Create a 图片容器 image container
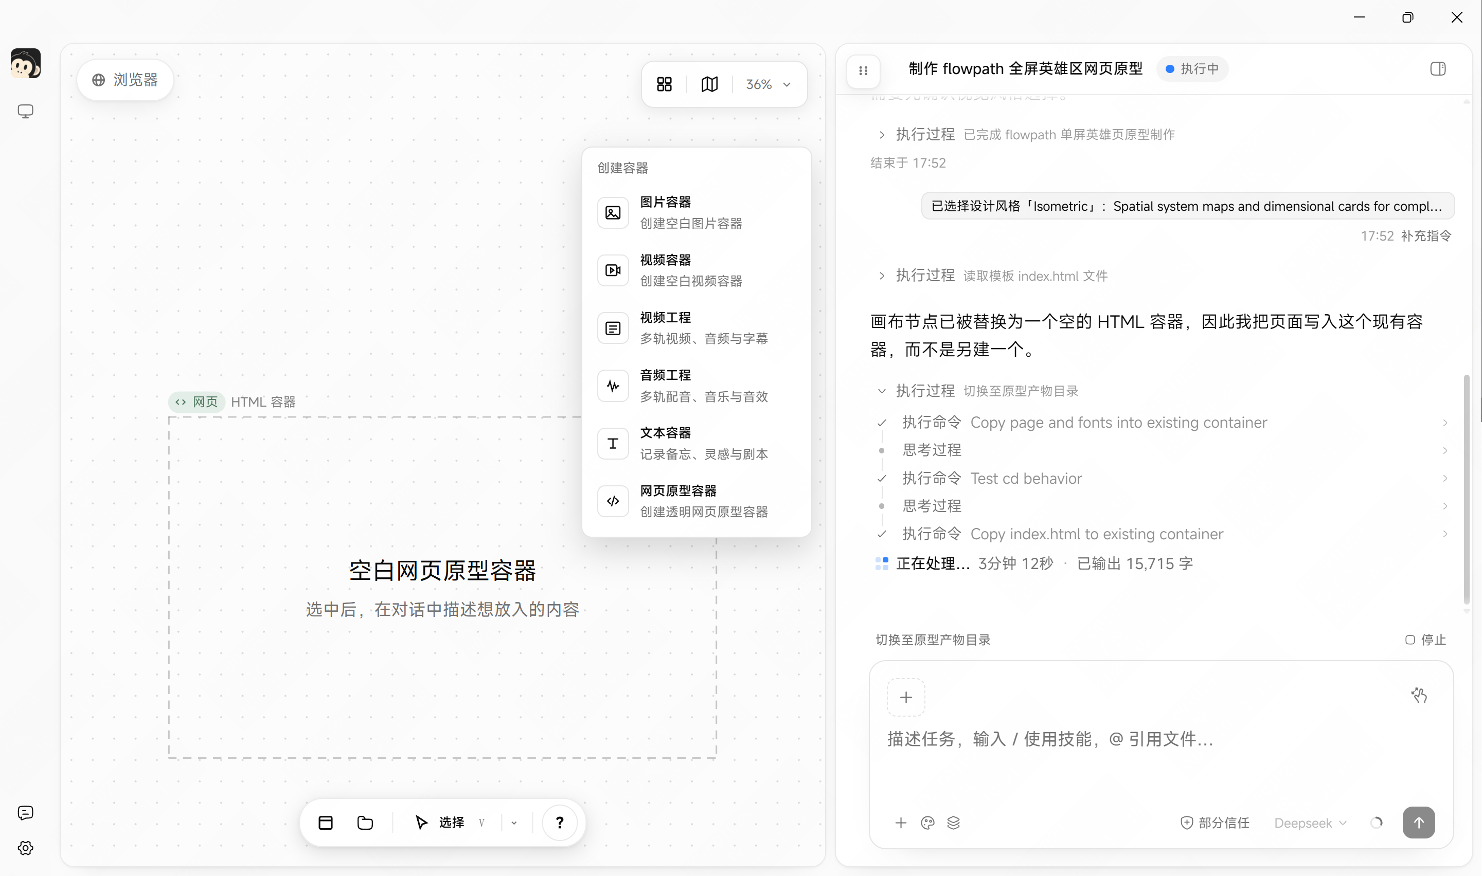 [x=696, y=212]
